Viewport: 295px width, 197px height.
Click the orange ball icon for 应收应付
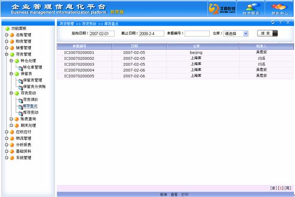pos(12,132)
